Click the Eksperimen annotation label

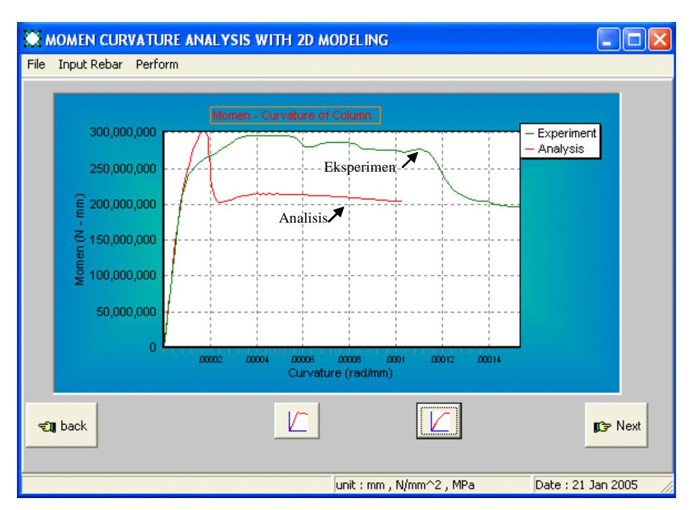[360, 167]
